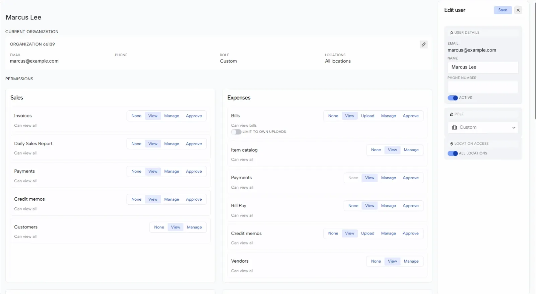This screenshot has width=536, height=294.
Task: Set Expenses Credit memos permission to Upload
Action: (367, 233)
